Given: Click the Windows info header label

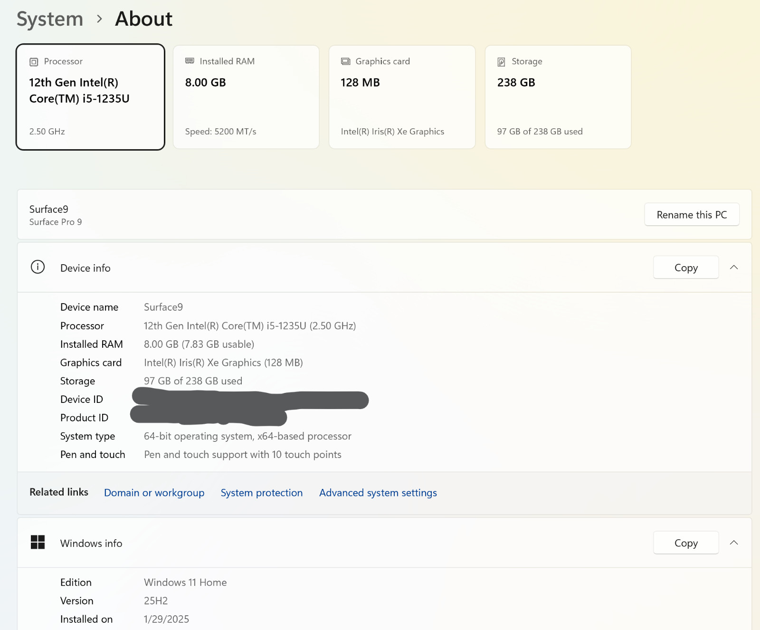Looking at the screenshot, I should point(91,543).
